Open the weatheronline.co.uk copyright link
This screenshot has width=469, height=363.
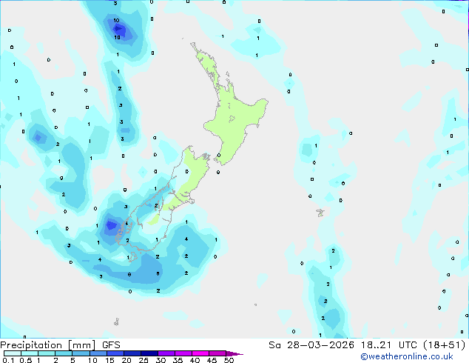pos(407,356)
